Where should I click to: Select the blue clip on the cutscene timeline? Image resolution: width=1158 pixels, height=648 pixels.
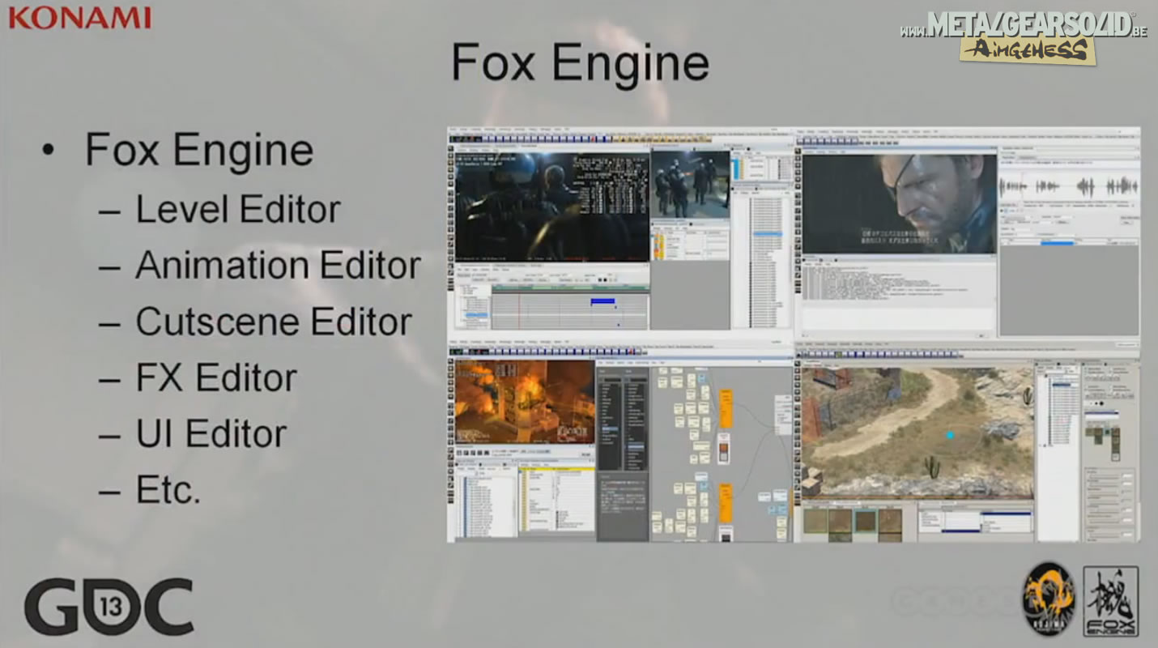(x=603, y=302)
